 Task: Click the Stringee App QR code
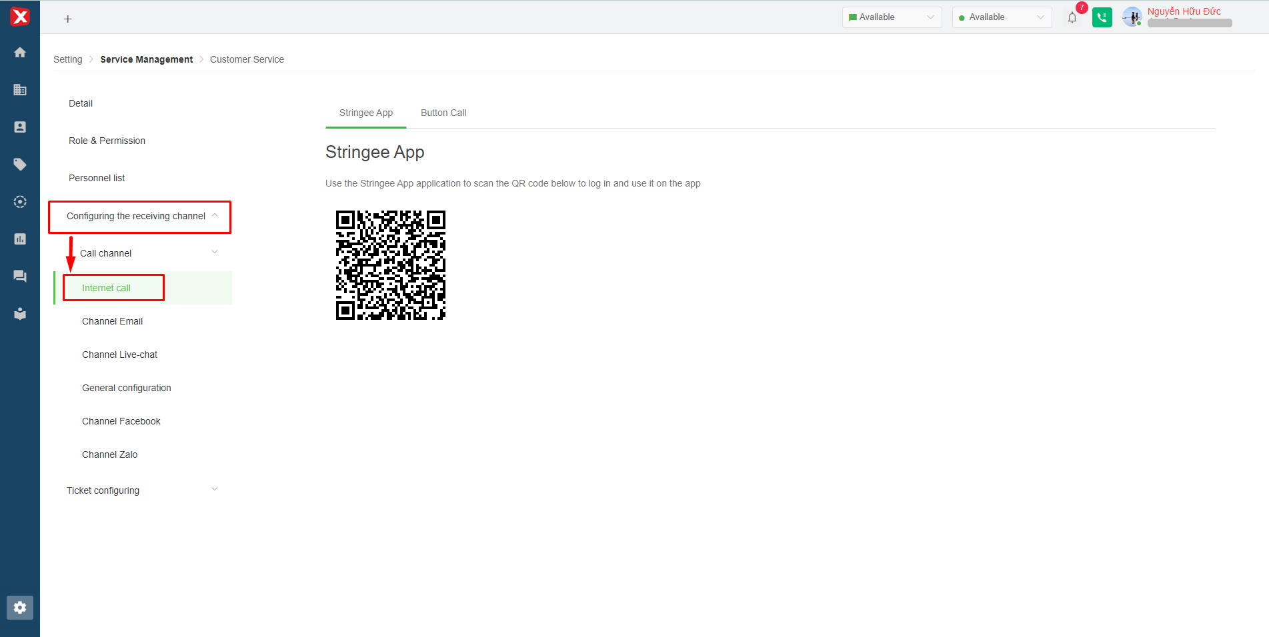[391, 265]
